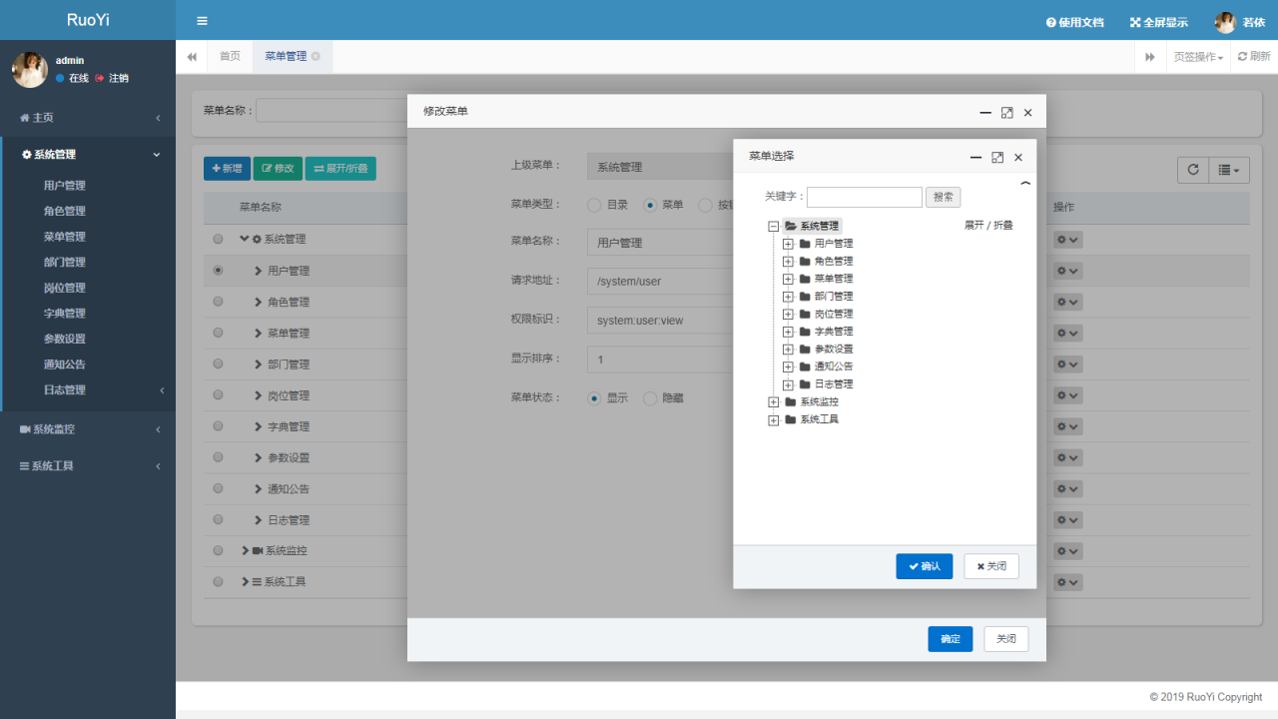Open 用户管理 in the sidebar
1278x719 pixels.
pyautogui.click(x=65, y=186)
